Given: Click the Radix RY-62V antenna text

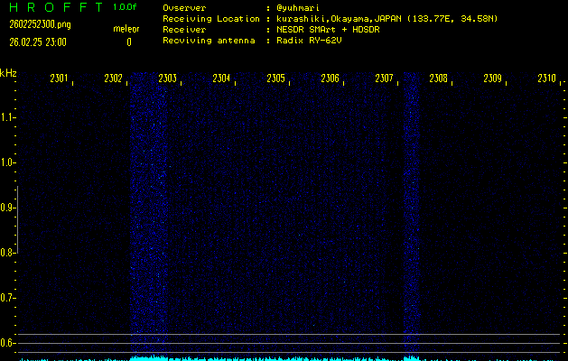Looking at the screenshot, I should pos(309,41).
